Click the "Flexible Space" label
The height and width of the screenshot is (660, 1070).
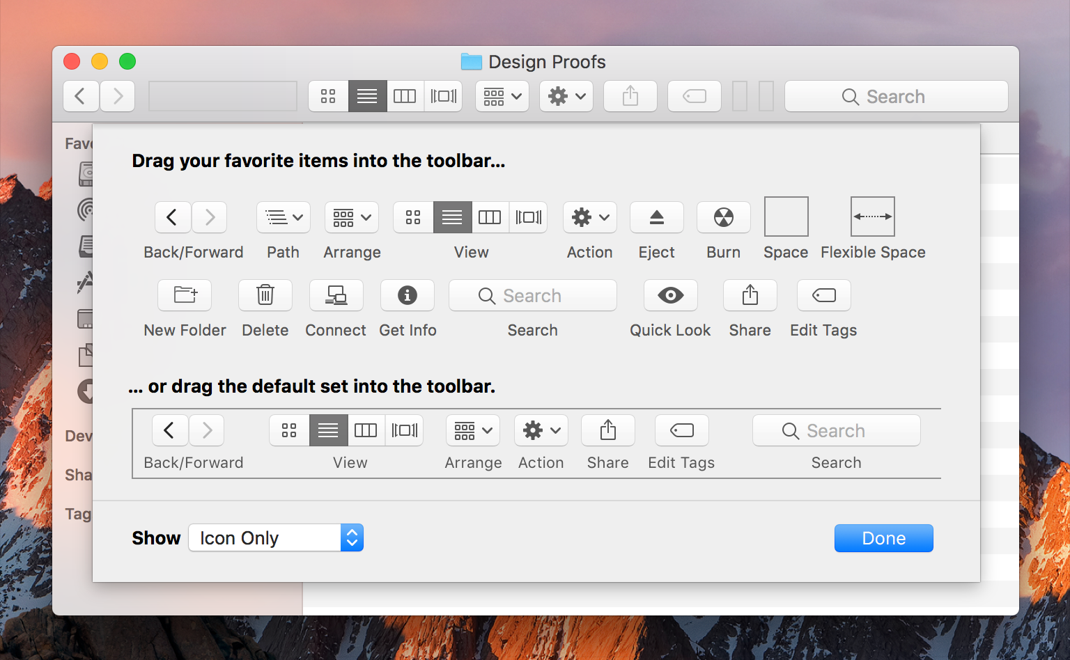(x=873, y=252)
